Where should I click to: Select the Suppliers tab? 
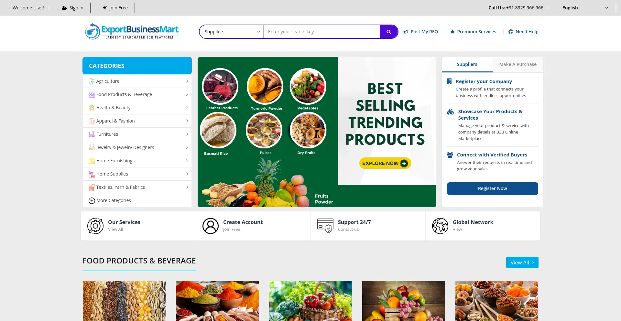(467, 64)
